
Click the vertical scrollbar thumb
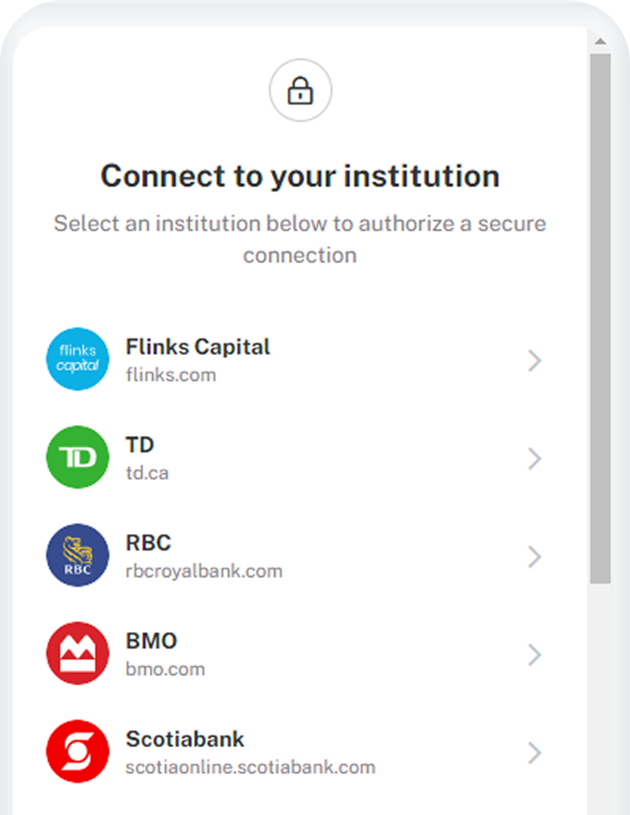[601, 318]
